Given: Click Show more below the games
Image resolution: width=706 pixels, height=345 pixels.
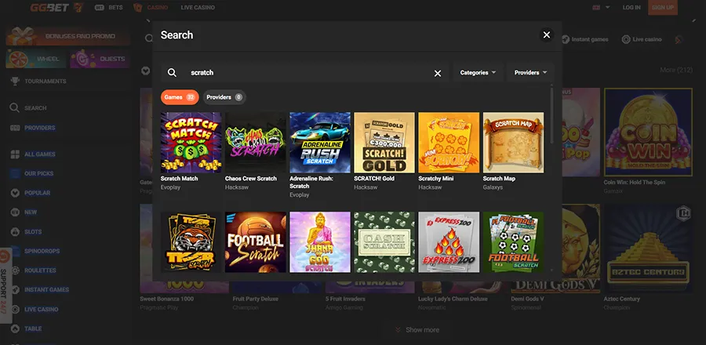Looking at the screenshot, I should [417, 329].
